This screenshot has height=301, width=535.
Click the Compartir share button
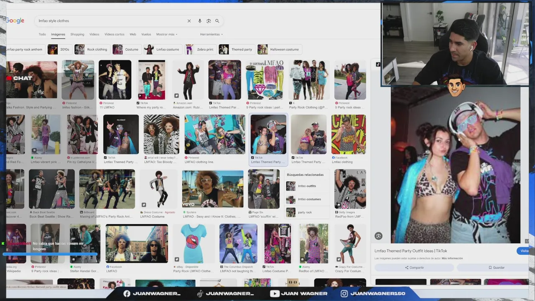pos(414,268)
